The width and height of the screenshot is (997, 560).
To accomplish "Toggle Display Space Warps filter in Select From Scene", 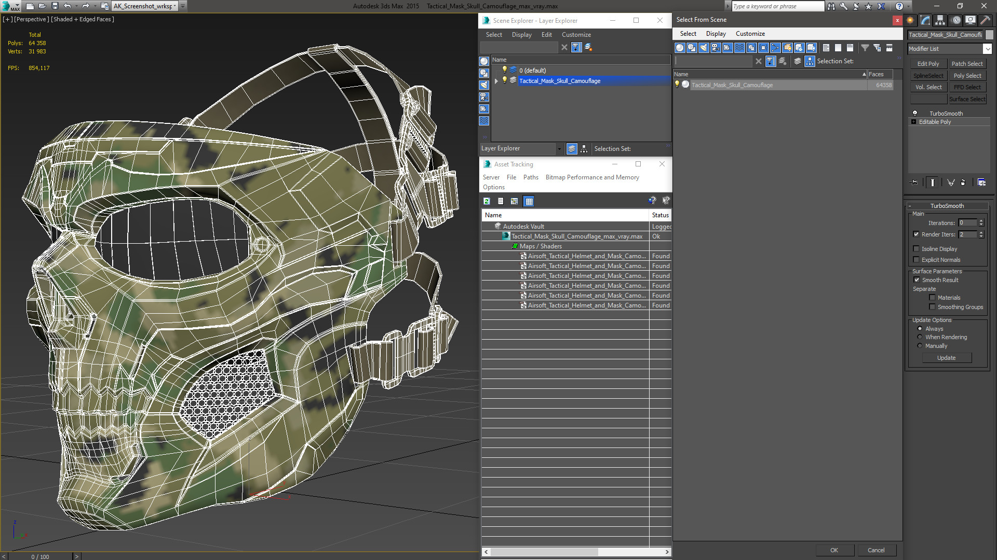I will tap(739, 48).
